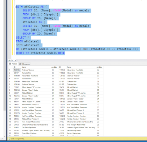Place cursor at end of ORDER BY line
The image size is (147, 142).
(65, 53)
